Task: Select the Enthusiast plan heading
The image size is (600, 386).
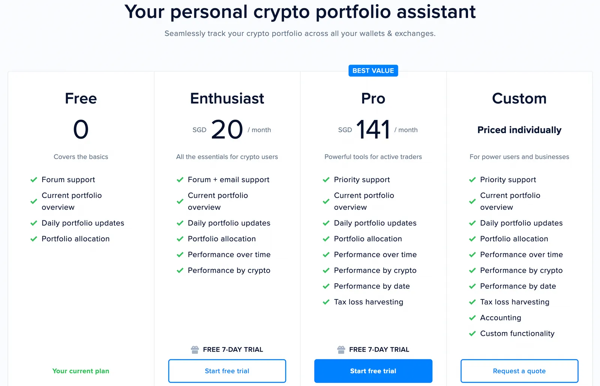Action: tap(227, 99)
